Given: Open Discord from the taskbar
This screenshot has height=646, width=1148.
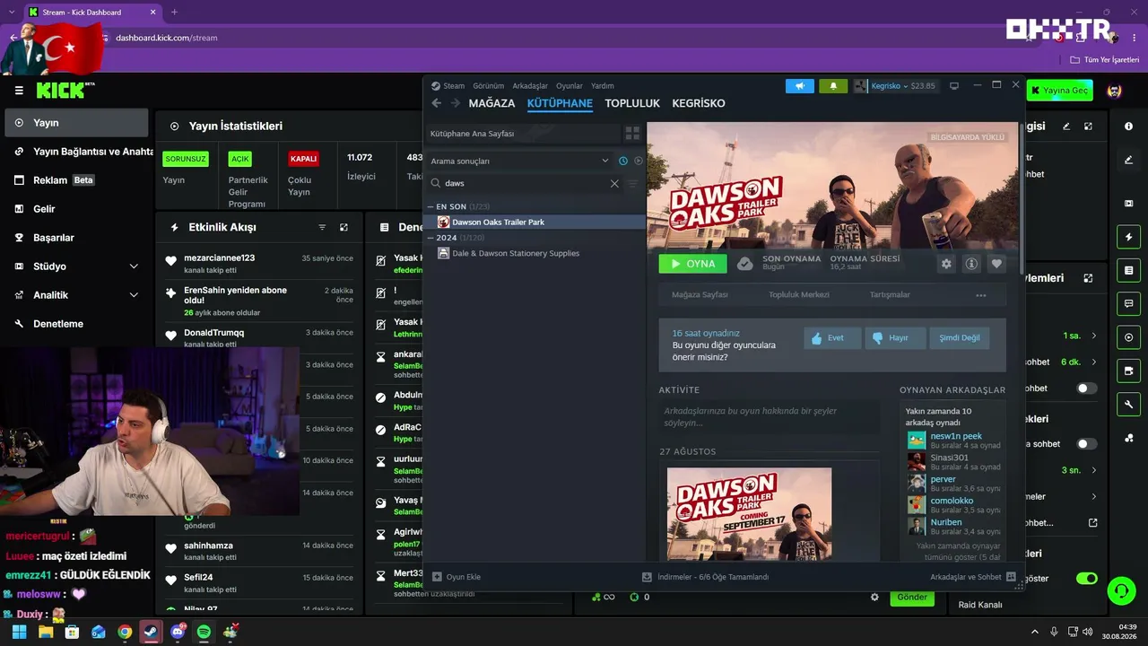Looking at the screenshot, I should pos(178,632).
